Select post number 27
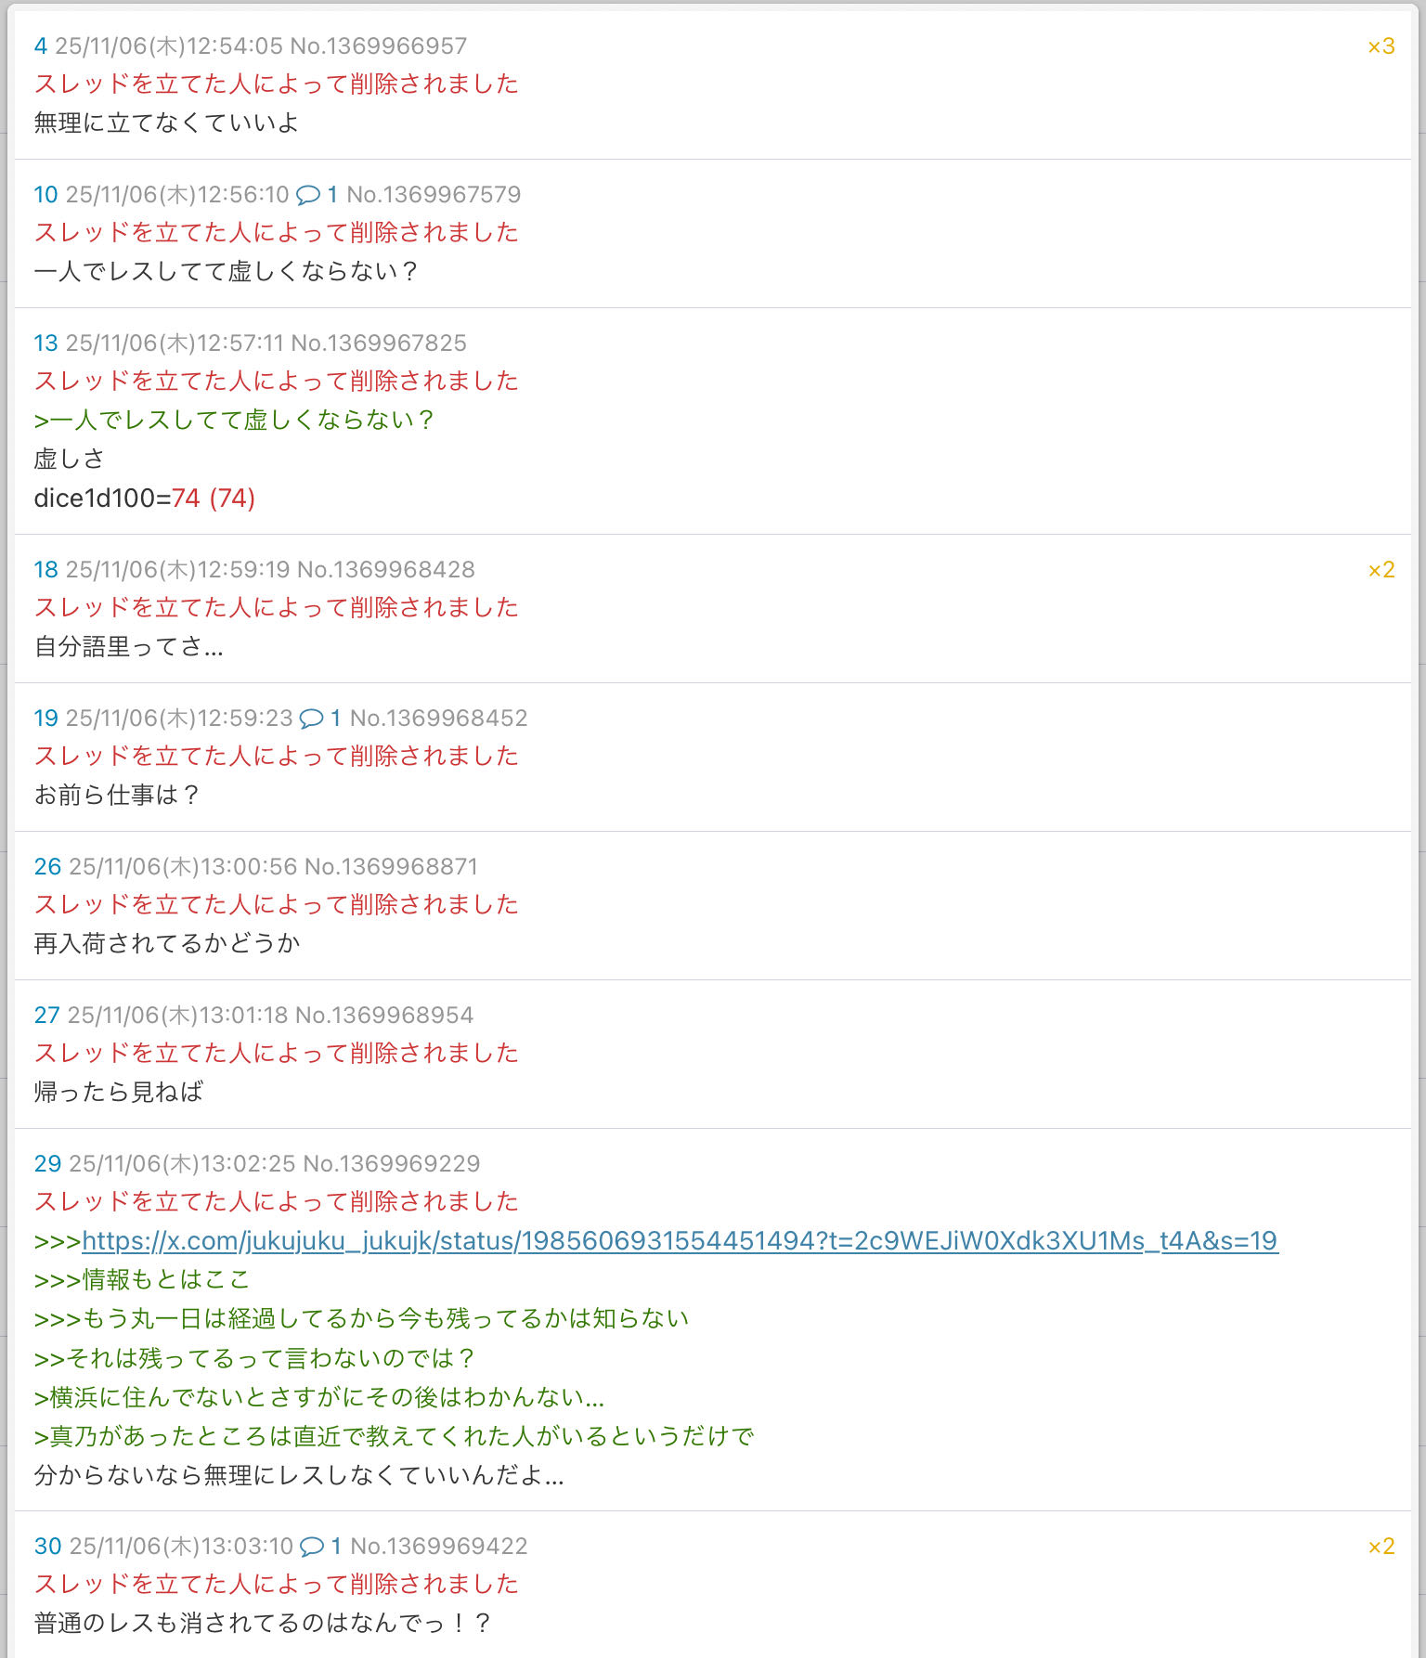 tap(46, 1016)
